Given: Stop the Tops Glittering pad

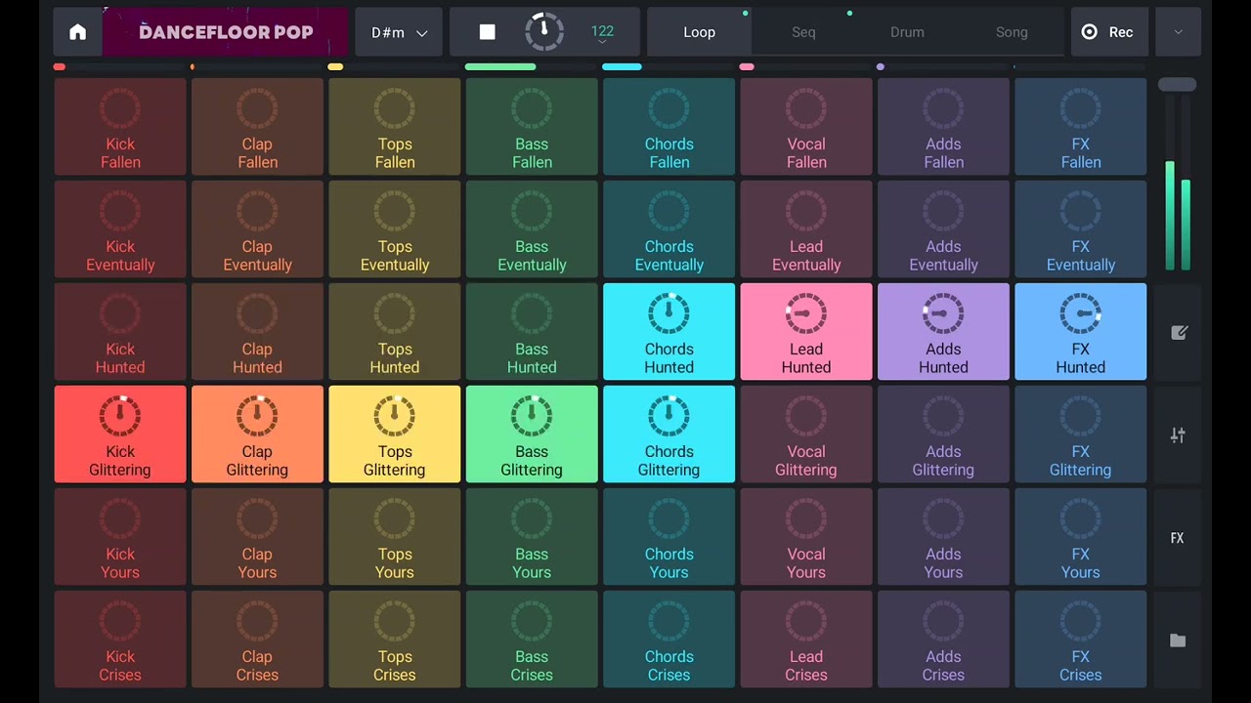Looking at the screenshot, I should pyautogui.click(x=395, y=434).
